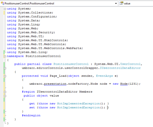Click the using System.Xml.Linq line
This screenshot has width=153, height=127.
pos(27,52)
